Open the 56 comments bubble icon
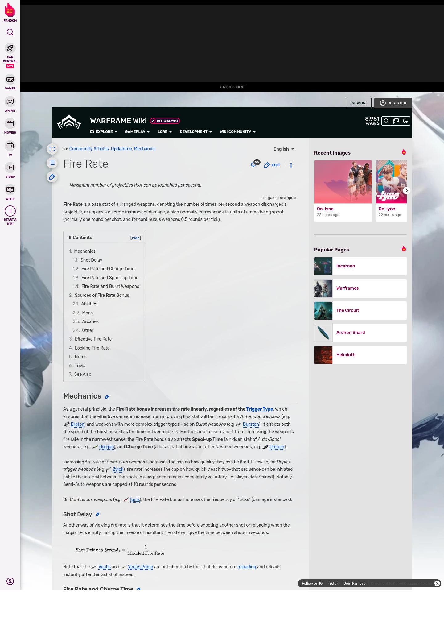Viewport: 444px width, 617px height. [x=255, y=164]
